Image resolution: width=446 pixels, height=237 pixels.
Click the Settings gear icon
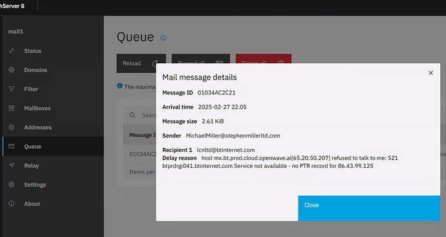pos(12,185)
